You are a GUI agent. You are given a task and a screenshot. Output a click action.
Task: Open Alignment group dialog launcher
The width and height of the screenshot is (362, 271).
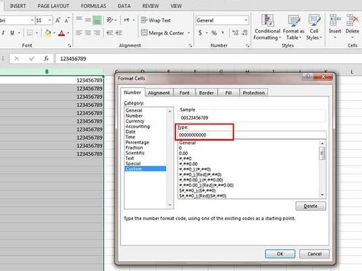coord(191,46)
